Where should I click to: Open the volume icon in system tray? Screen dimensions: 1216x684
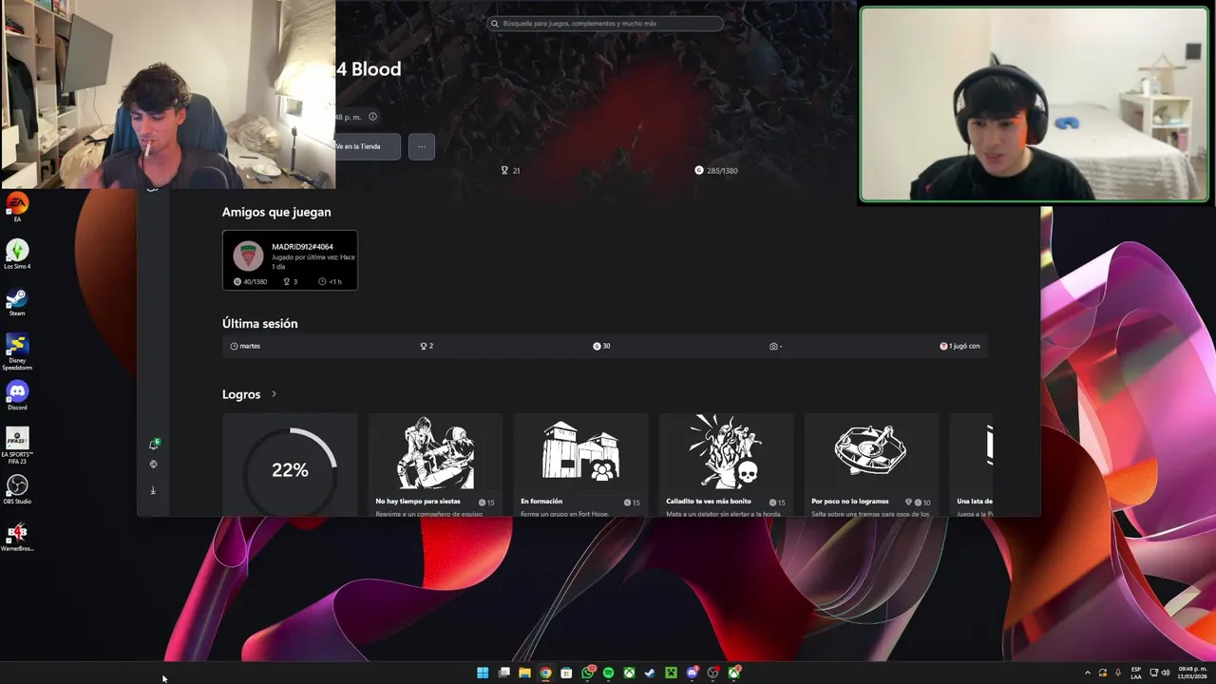click(1166, 673)
